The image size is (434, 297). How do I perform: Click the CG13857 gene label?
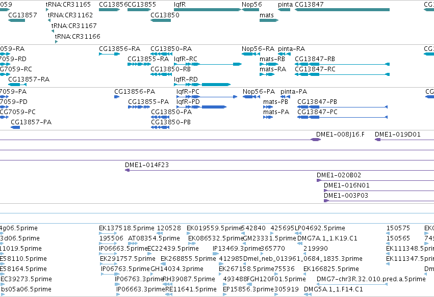click(x=23, y=15)
